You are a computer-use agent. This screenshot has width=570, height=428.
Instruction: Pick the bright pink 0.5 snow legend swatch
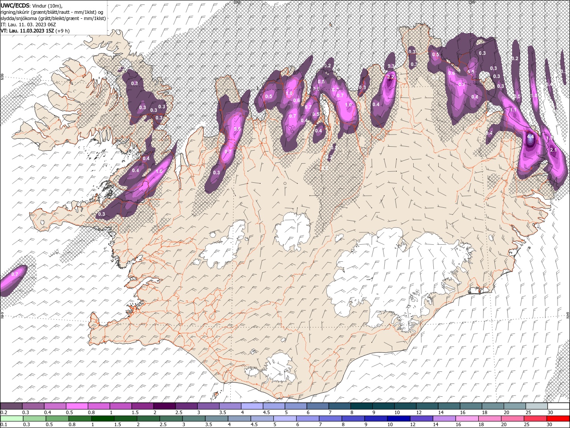[x=77, y=406]
